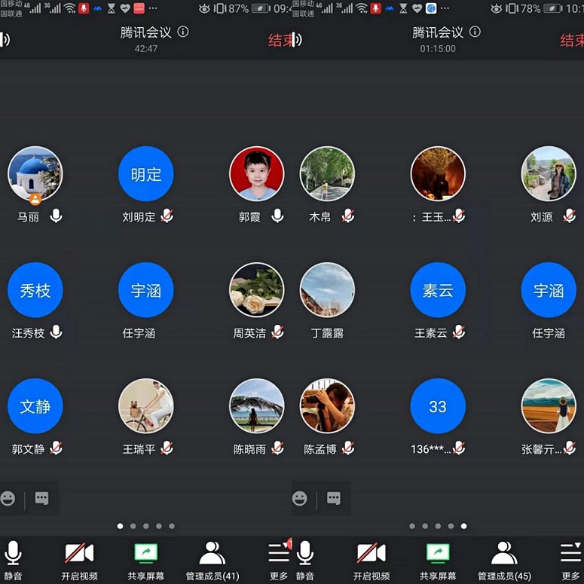Click the muted mic icon beside 王素云
The width and height of the screenshot is (584, 584).
pyautogui.click(x=458, y=332)
